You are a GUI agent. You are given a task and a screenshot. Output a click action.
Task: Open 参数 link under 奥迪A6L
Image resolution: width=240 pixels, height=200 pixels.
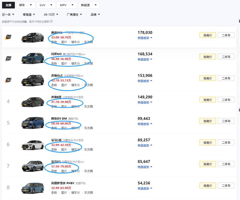(x=54, y=42)
